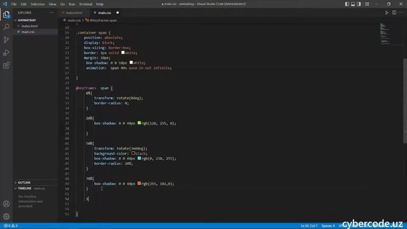The height and width of the screenshot is (229, 407).
Task: Switch to the index.html tab
Action: pos(74,13)
